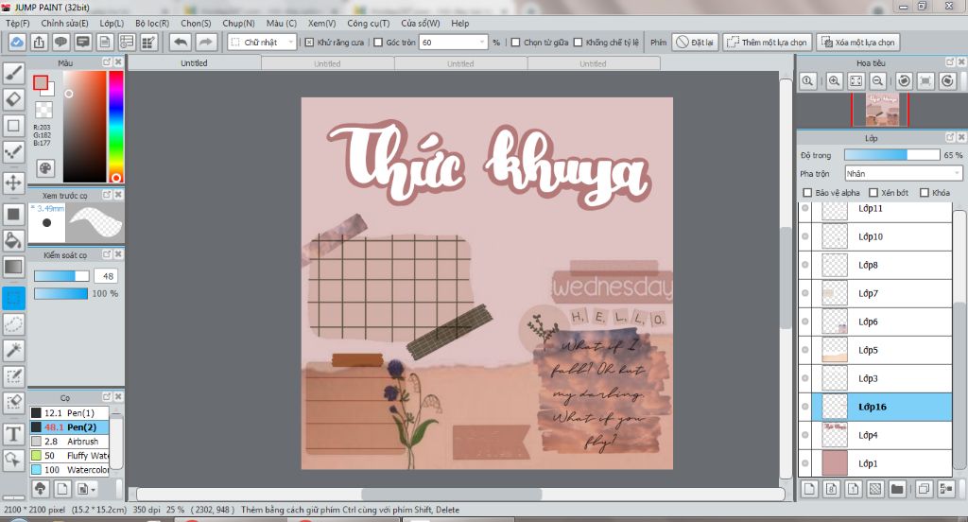968x522 pixels.
Task: Select the Select Pen tool
Action: 13,376
